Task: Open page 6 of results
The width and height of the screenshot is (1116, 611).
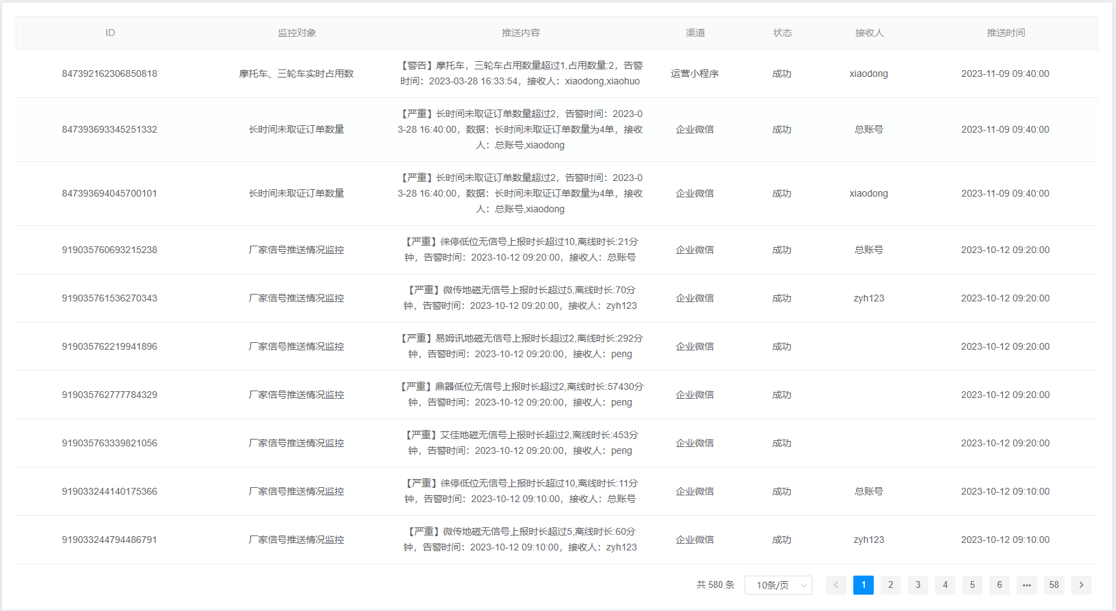Action: tap(999, 585)
